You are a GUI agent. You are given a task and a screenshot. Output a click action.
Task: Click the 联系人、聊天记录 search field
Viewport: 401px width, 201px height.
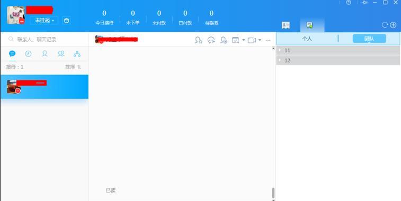pos(44,39)
